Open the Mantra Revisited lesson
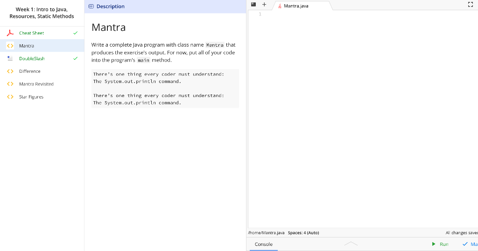 pos(42,84)
